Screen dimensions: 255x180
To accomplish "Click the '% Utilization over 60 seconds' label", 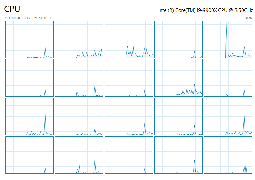I will 28,18.
